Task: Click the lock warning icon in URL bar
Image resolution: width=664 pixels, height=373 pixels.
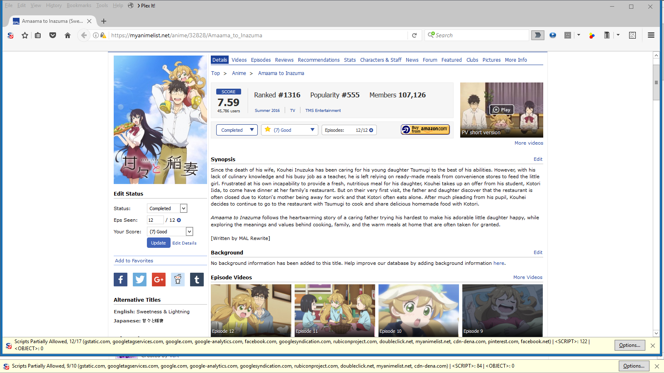Action: pos(103,35)
